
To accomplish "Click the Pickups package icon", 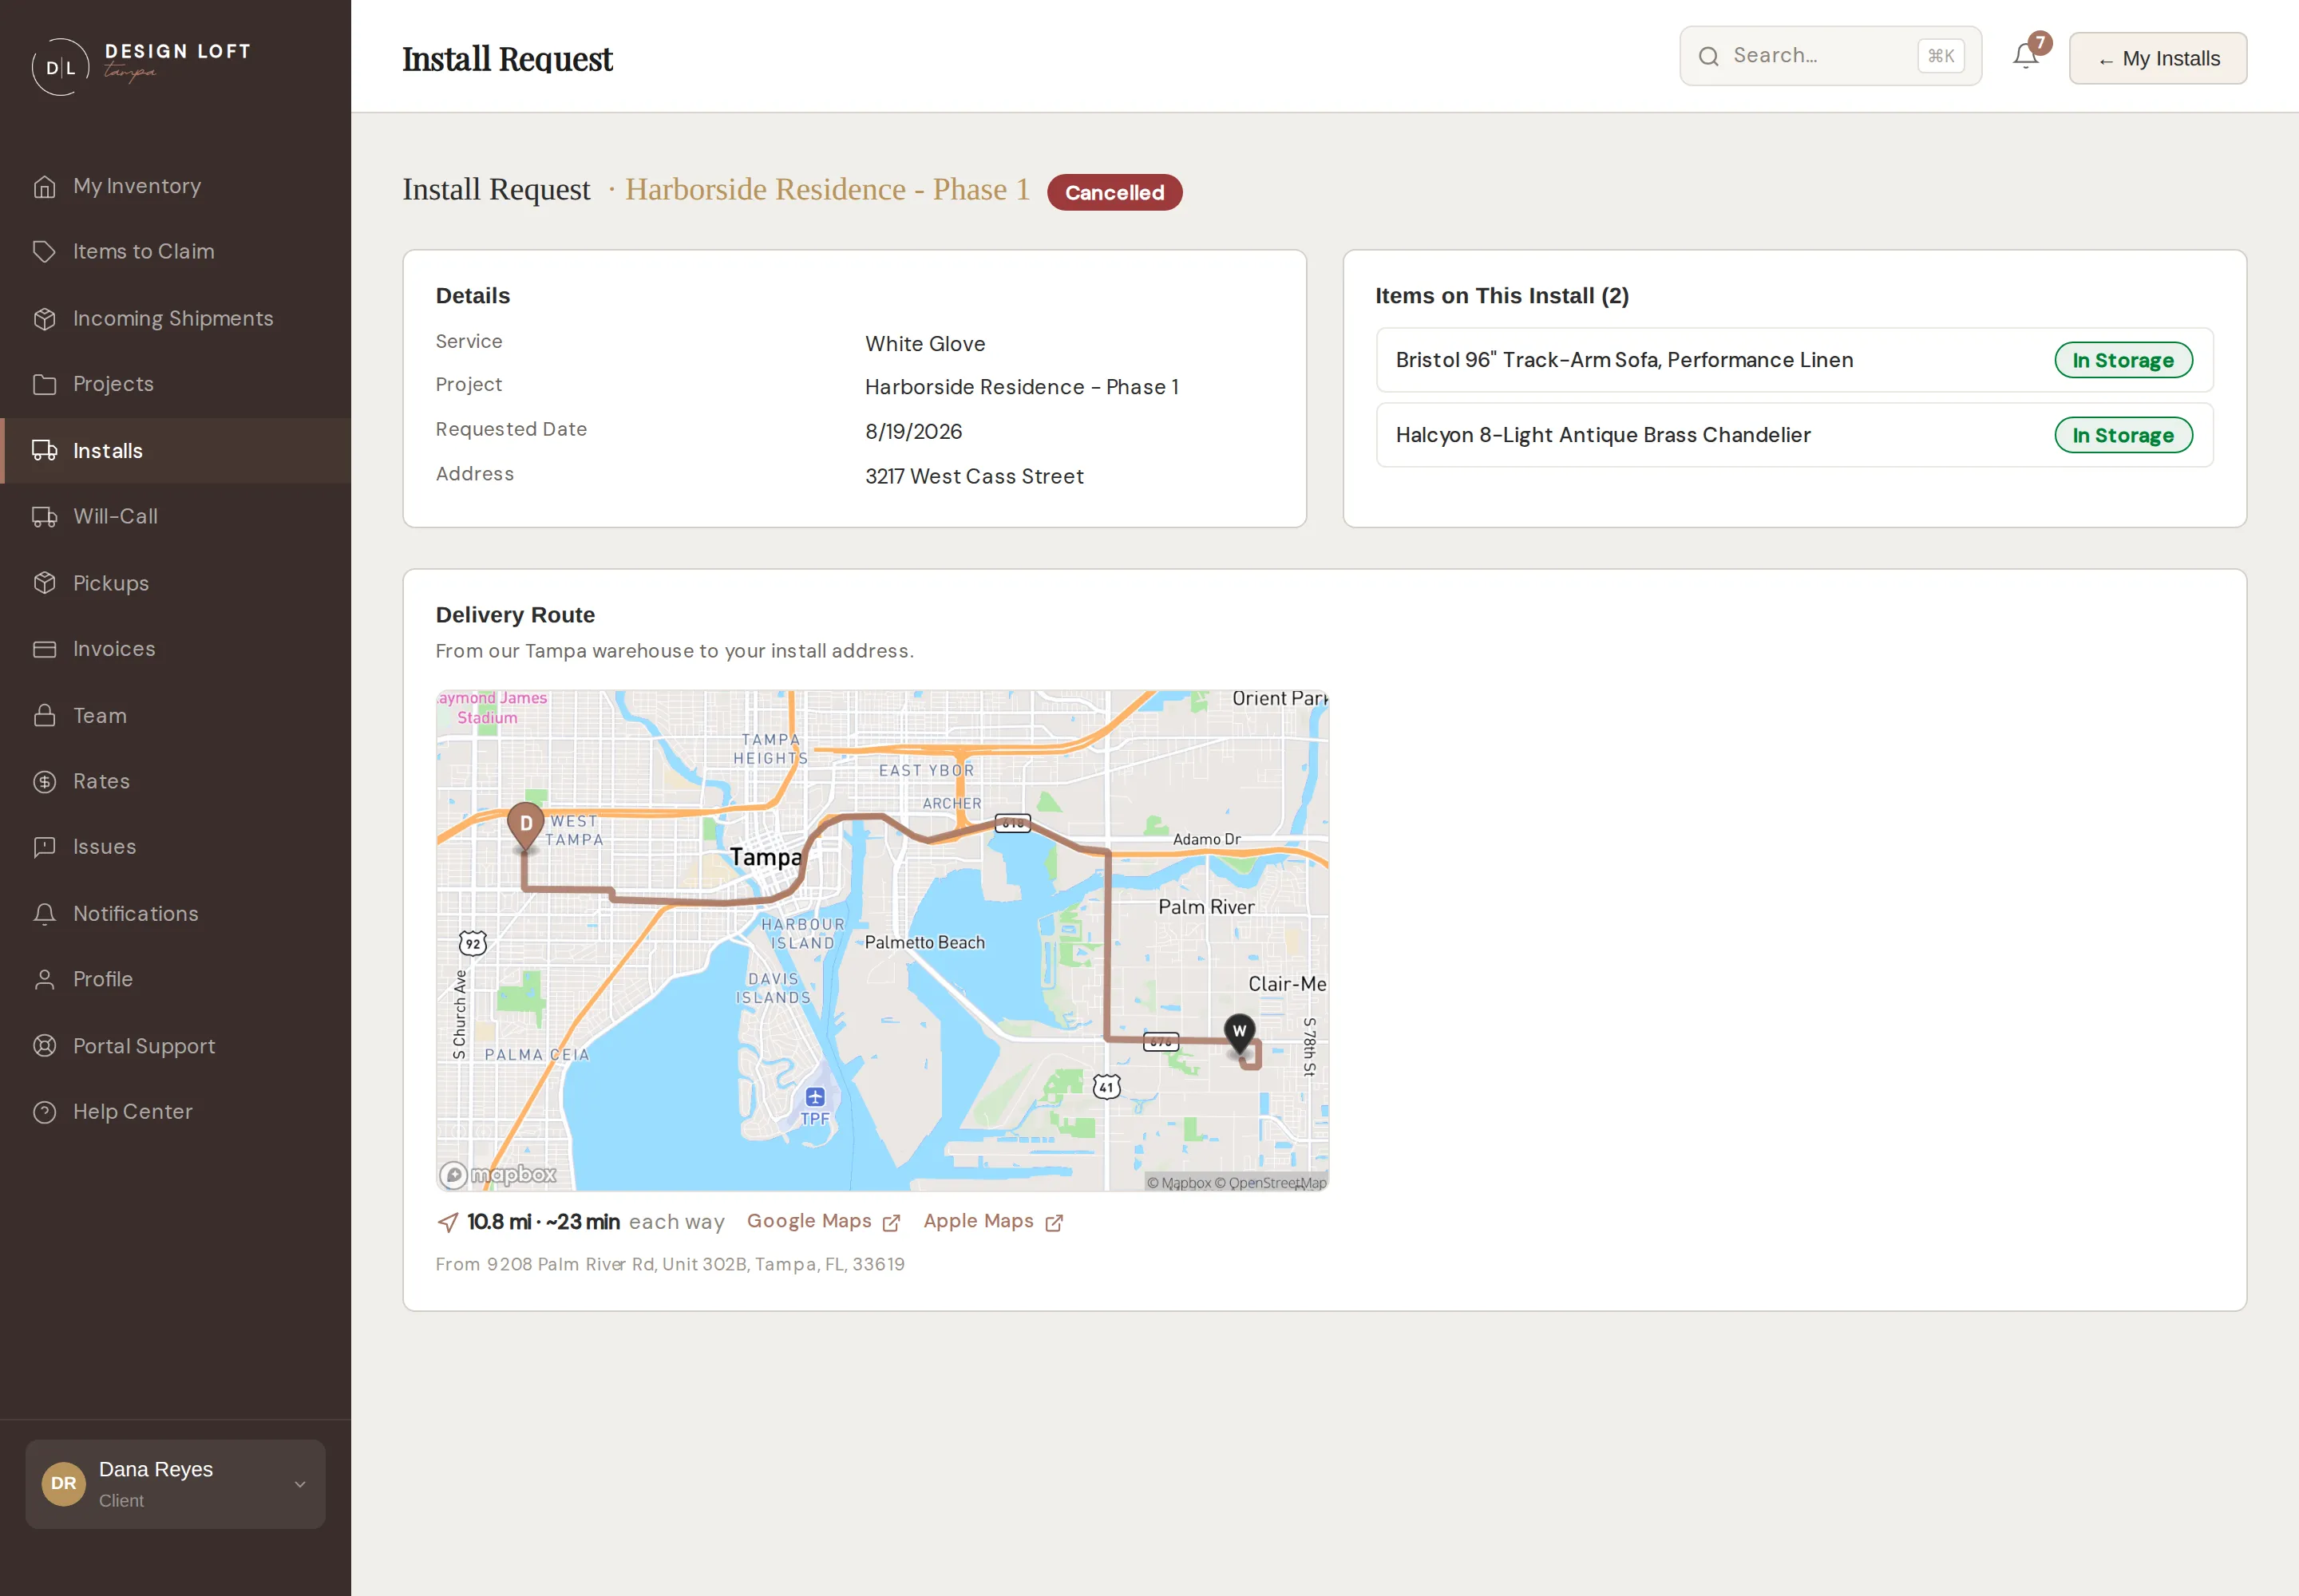I will click(x=44, y=583).
